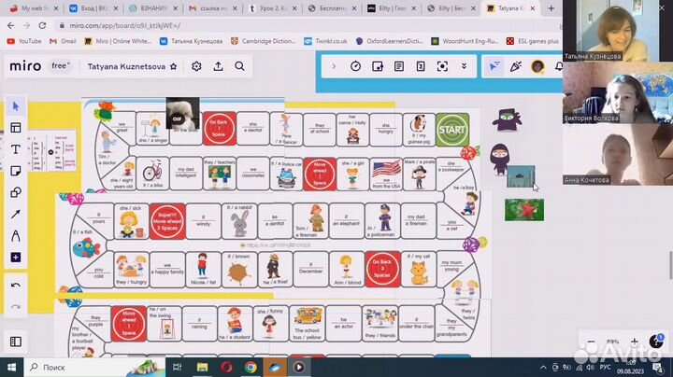The height and width of the screenshot is (377, 673).
Task: Open more tools plus button in left toolbar
Action: [x=16, y=257]
